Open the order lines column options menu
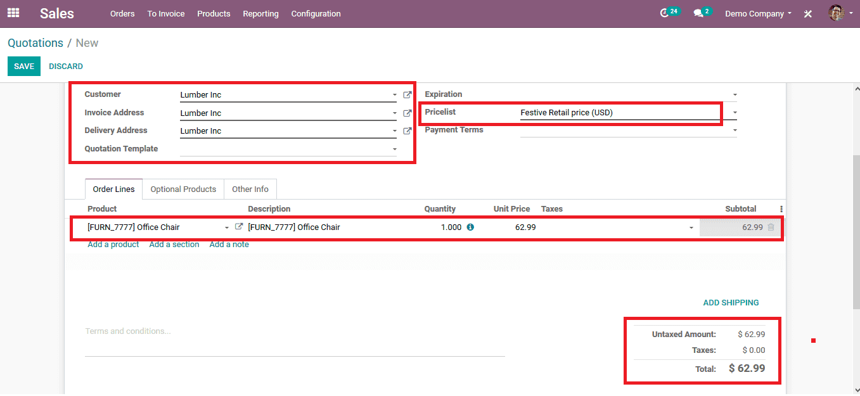Screen dimensions: 860x396 pyautogui.click(x=781, y=209)
